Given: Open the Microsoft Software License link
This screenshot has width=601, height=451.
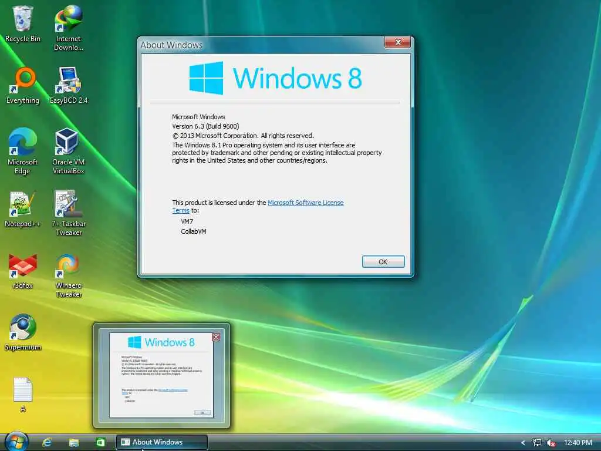Looking at the screenshot, I should pos(305,203).
